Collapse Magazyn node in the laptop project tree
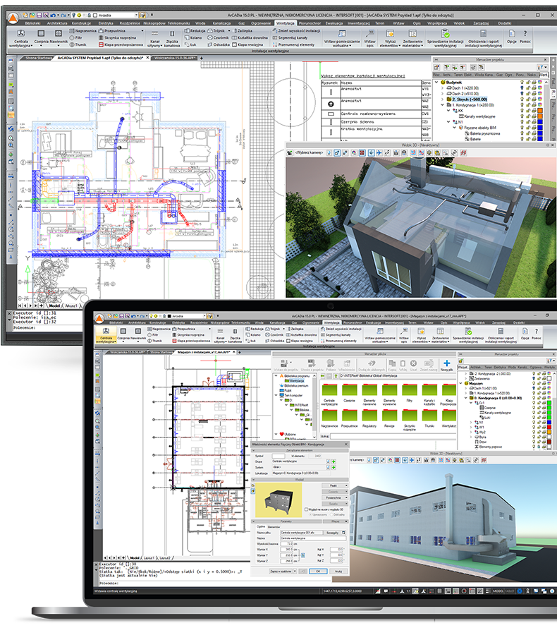 coord(460,383)
